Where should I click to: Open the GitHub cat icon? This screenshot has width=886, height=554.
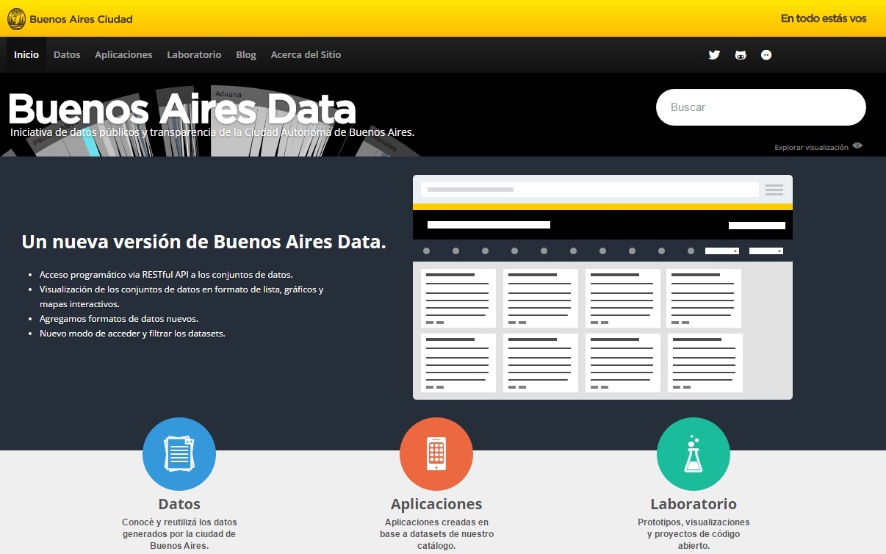tap(741, 55)
